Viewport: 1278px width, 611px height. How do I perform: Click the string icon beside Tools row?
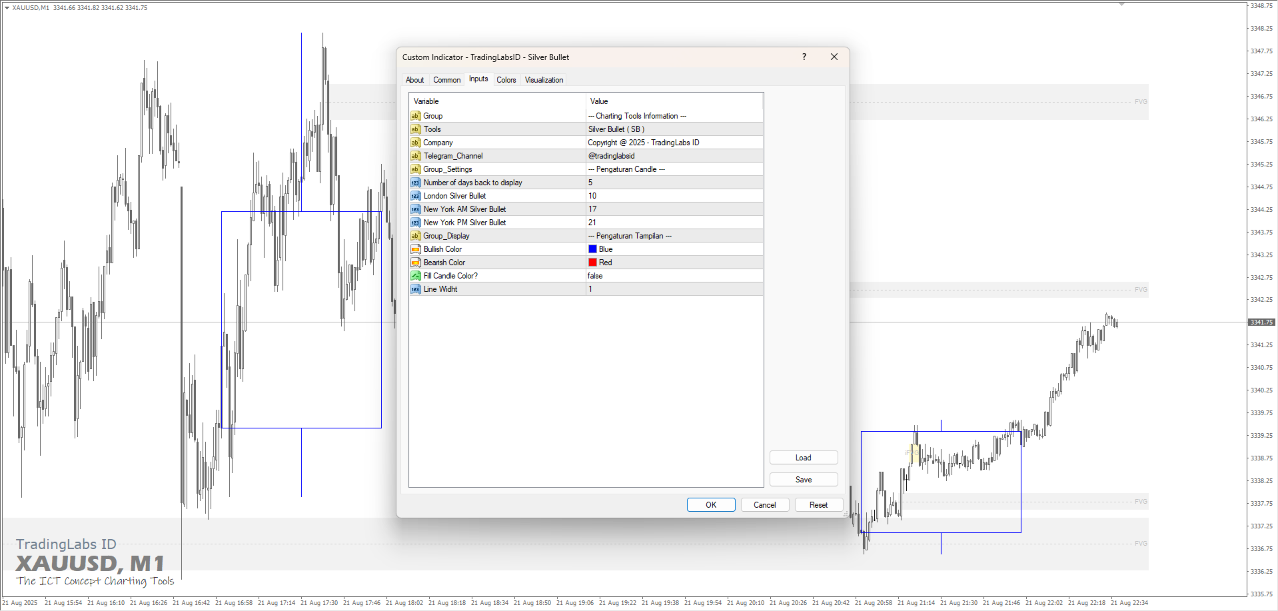(415, 129)
